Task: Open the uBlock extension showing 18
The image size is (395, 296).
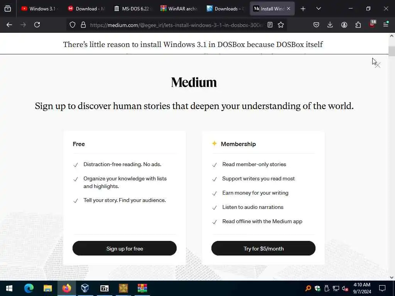Action: pos(372,24)
